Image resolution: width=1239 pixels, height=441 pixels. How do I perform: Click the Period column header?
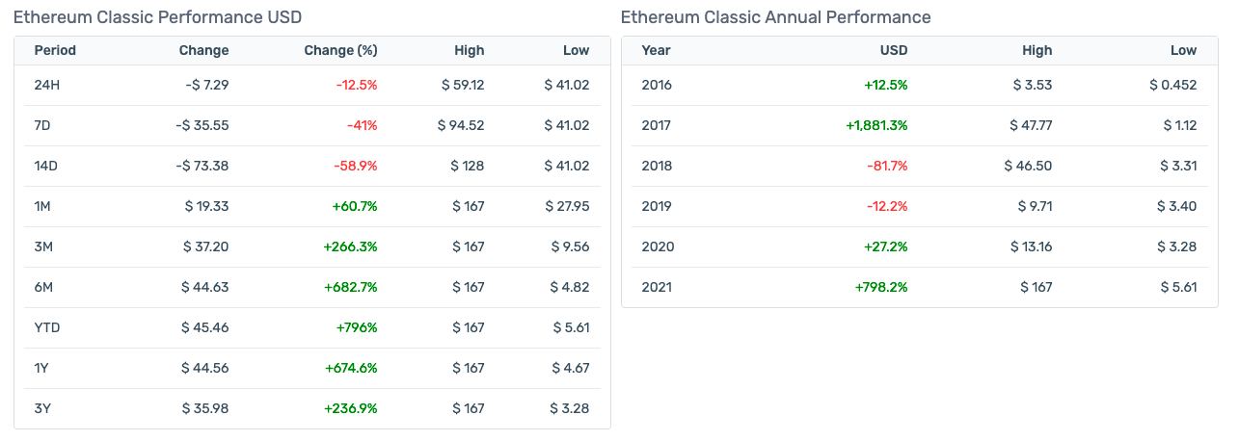55,50
